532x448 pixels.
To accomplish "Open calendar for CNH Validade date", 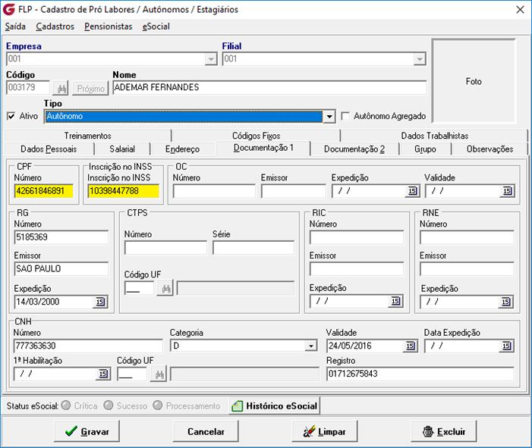I will (x=411, y=346).
